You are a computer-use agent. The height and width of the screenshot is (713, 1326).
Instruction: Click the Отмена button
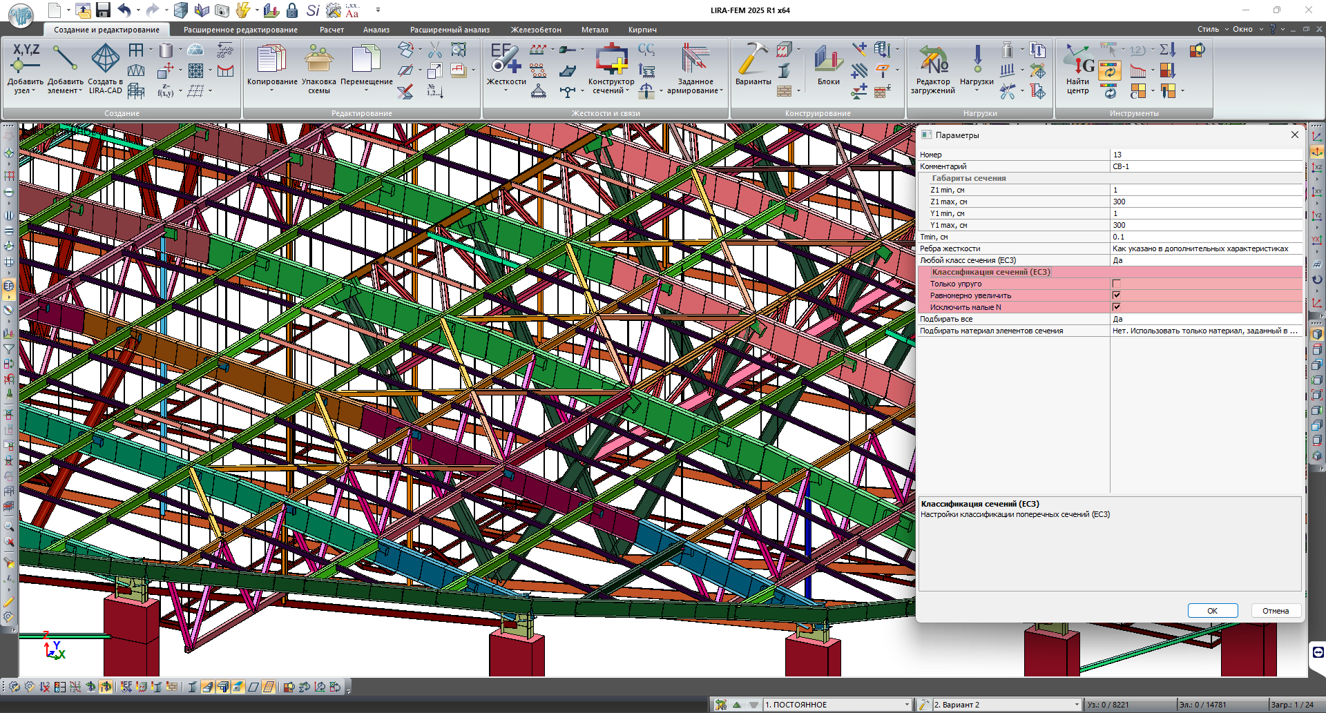coord(1275,611)
